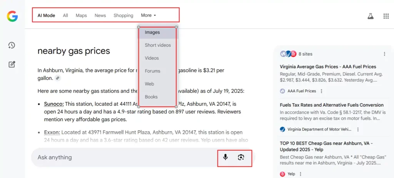Choose Books from the More menu
This screenshot has height=178, width=394.
[157, 97]
